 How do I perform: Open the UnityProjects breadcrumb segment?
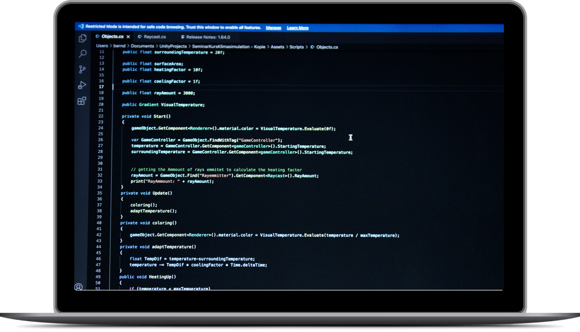pyautogui.click(x=173, y=46)
